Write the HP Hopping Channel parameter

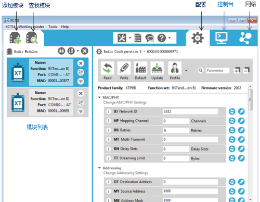tap(241, 121)
